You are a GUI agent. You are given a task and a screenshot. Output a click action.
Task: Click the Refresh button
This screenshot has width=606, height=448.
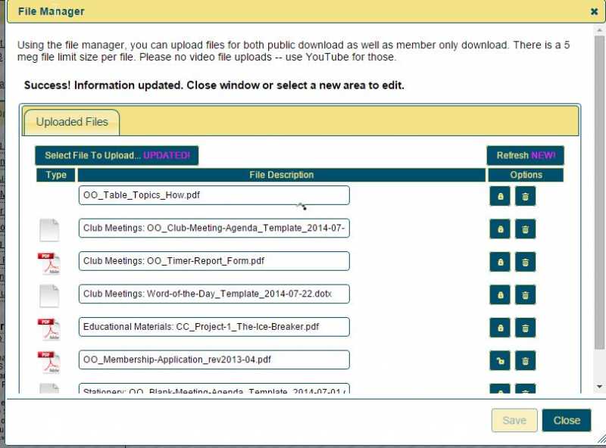click(x=525, y=155)
